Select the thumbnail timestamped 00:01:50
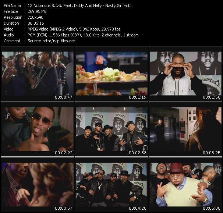223x213 pixels. click(185, 73)
